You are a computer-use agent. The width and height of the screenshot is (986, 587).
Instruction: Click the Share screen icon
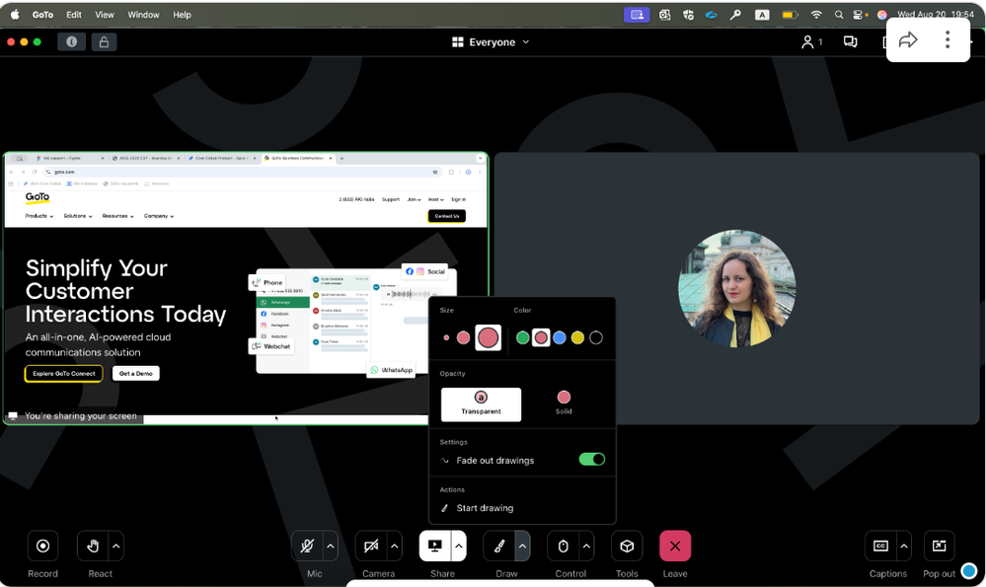click(435, 546)
